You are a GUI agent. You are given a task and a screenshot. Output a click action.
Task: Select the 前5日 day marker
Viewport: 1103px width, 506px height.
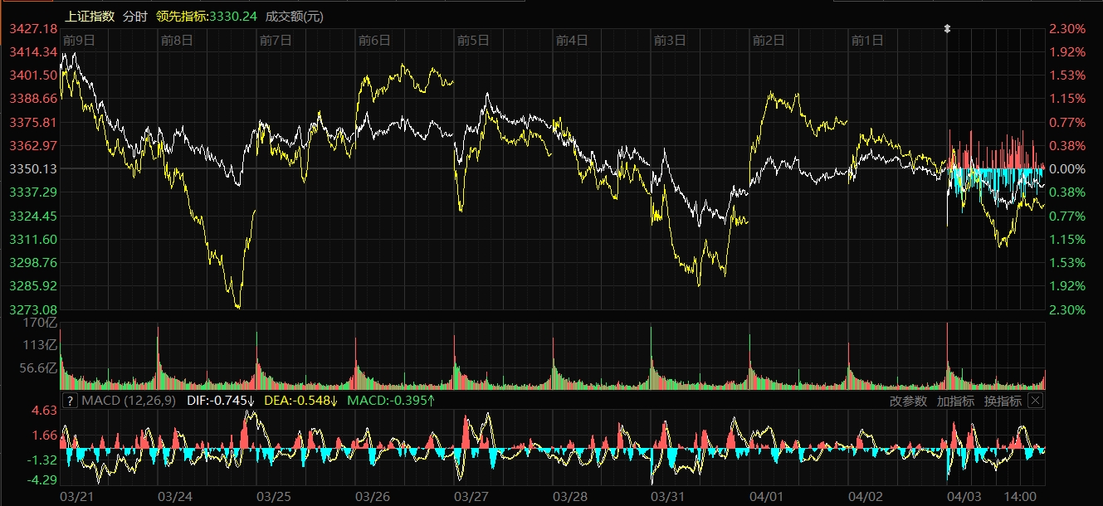pyautogui.click(x=473, y=40)
